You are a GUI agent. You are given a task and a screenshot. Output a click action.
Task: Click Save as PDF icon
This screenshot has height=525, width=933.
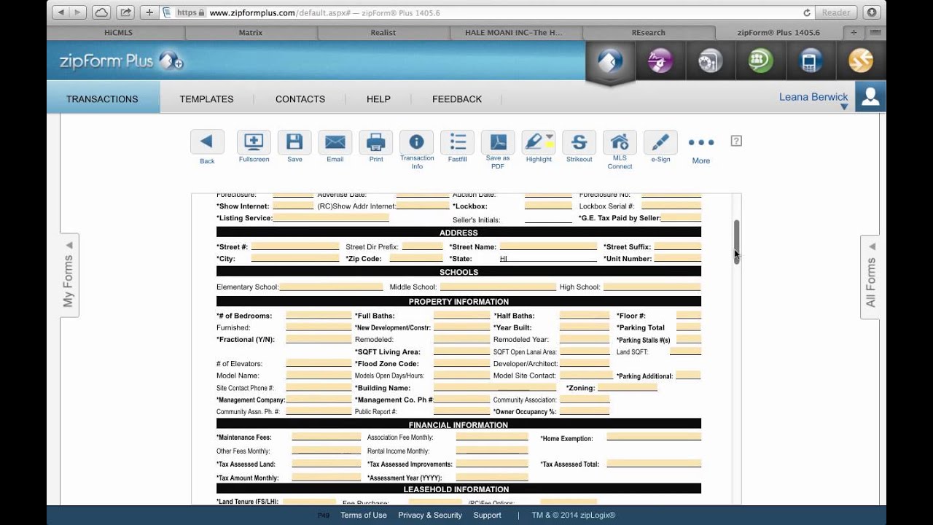(498, 142)
